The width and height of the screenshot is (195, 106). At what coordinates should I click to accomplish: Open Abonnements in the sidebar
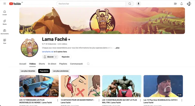pos(5,32)
